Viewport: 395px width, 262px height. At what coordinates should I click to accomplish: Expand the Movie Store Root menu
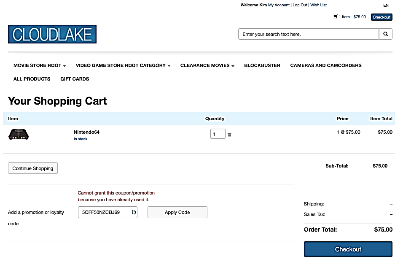40,65
